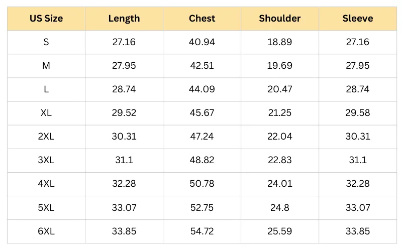402x251 pixels.
Task: Select the 6XL size row label
Action: (46, 231)
